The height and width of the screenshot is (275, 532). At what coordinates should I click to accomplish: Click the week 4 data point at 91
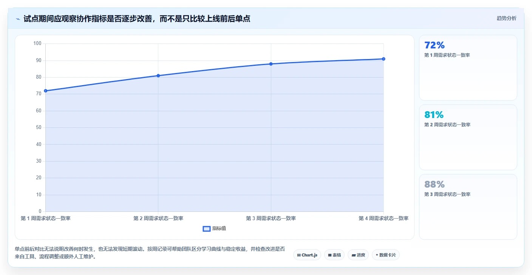tap(384, 59)
